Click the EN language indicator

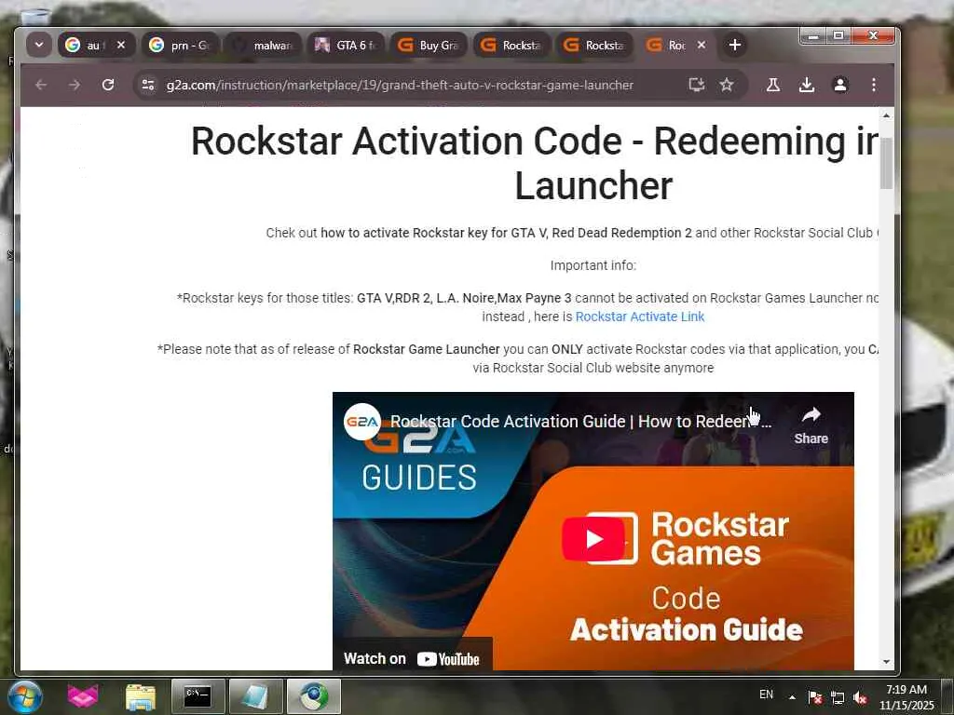click(x=766, y=695)
